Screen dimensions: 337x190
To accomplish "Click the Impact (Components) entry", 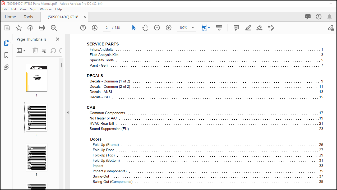I will pos(110,171).
